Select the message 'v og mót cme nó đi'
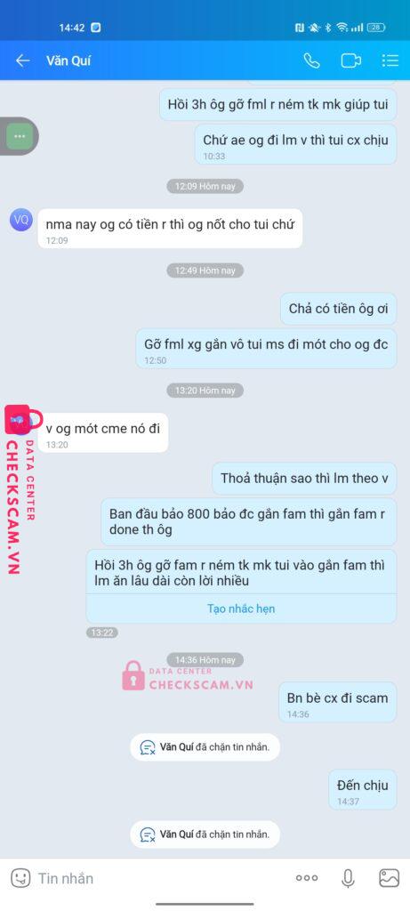 click(x=103, y=433)
